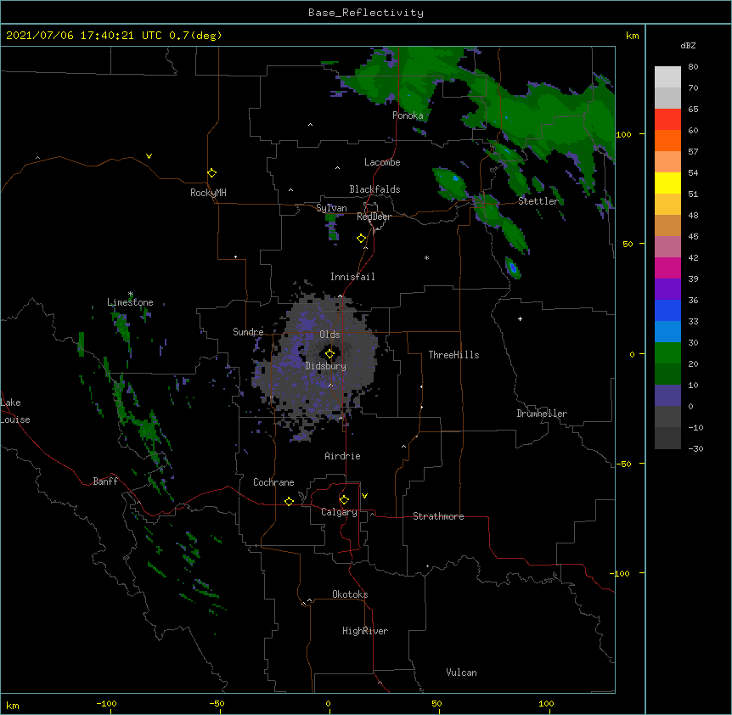Select the magenta 42 dBZ legend color
The image size is (732, 715).
(667, 267)
